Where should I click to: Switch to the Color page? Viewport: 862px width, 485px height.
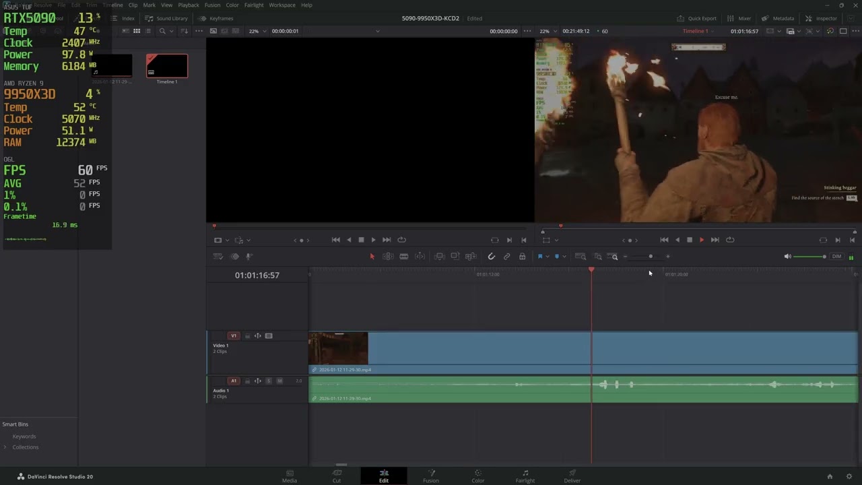[x=478, y=476]
